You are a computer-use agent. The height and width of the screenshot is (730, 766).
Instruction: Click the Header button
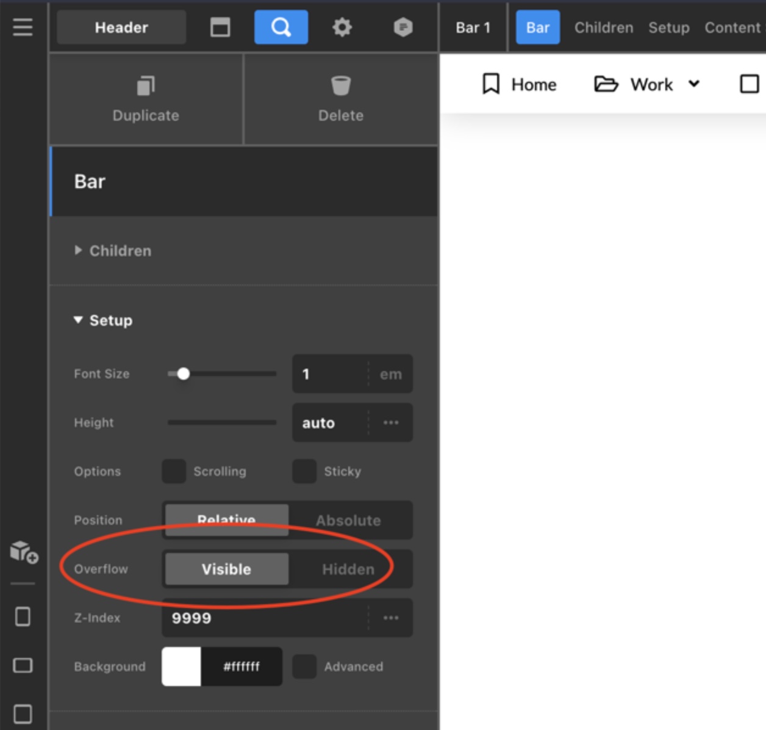click(121, 27)
